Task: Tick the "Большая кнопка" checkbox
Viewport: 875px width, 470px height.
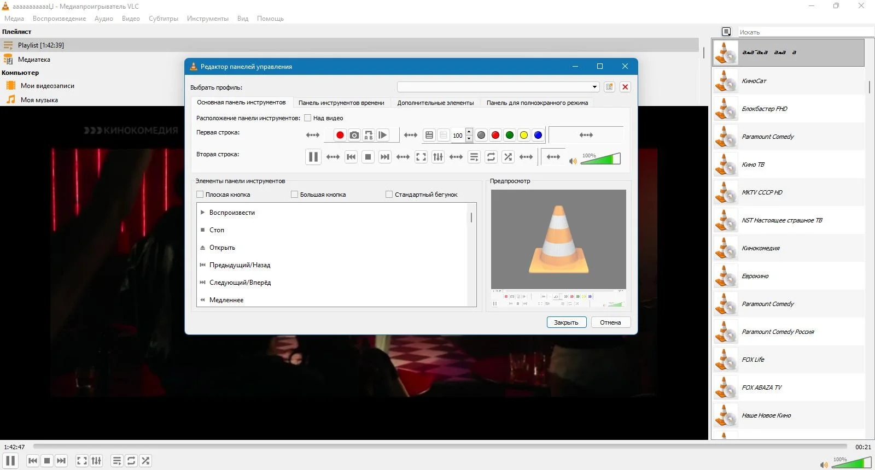Action: [x=295, y=195]
